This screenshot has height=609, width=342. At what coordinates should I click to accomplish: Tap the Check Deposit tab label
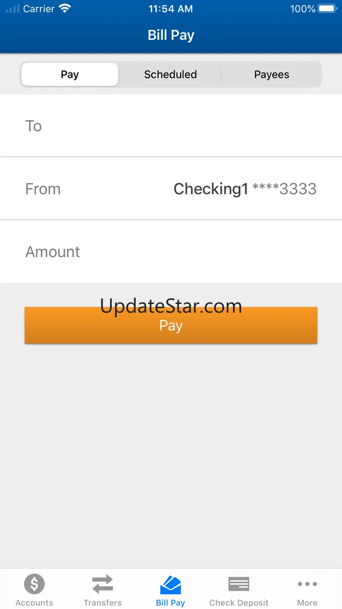tap(239, 602)
